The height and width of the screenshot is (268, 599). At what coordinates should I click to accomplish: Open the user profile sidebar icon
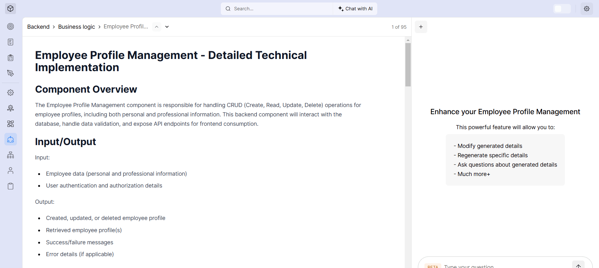point(11,171)
